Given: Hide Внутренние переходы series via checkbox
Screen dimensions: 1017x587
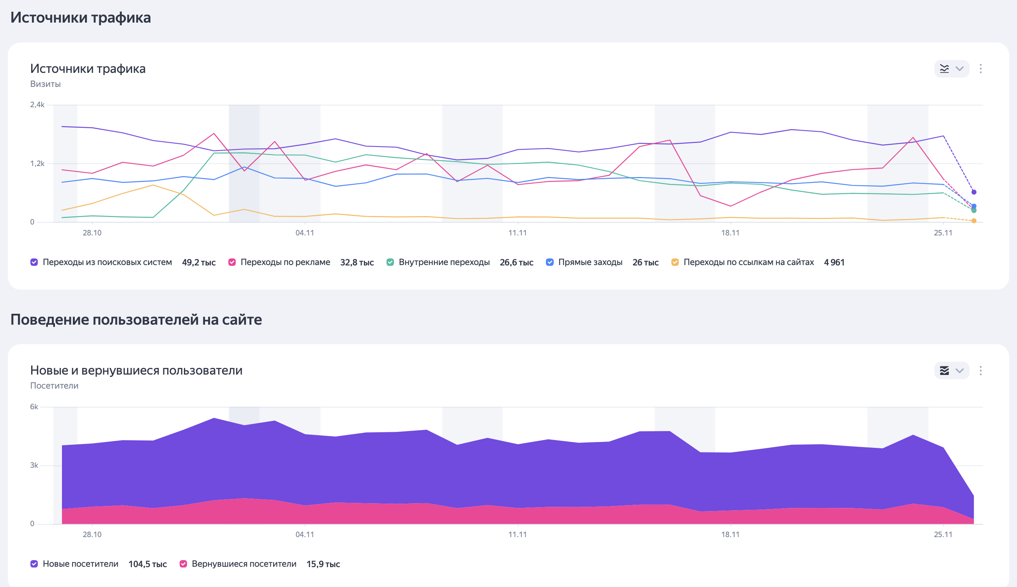Looking at the screenshot, I should [390, 262].
